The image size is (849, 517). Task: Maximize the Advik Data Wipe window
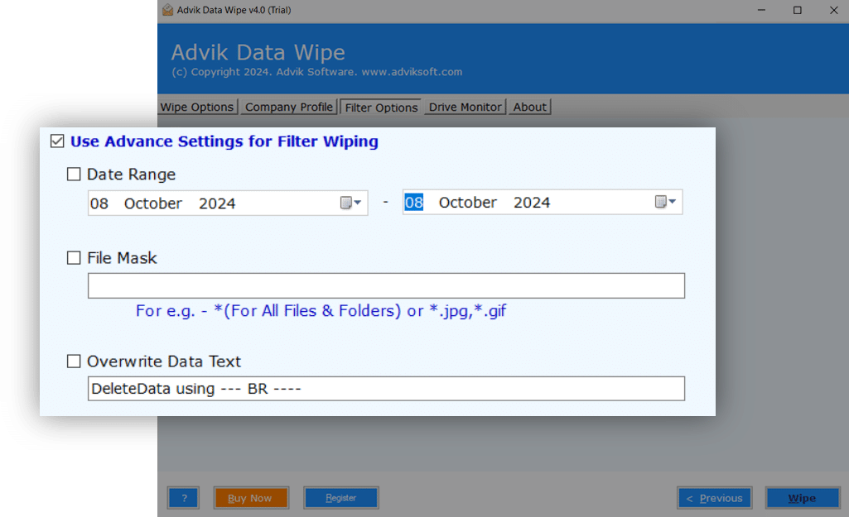point(797,10)
